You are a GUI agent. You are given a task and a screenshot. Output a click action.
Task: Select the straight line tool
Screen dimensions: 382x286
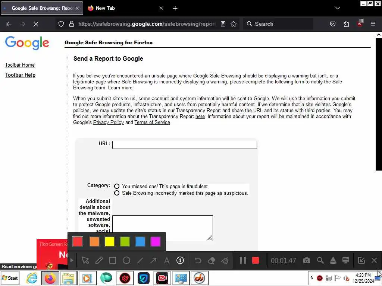click(x=140, y=260)
